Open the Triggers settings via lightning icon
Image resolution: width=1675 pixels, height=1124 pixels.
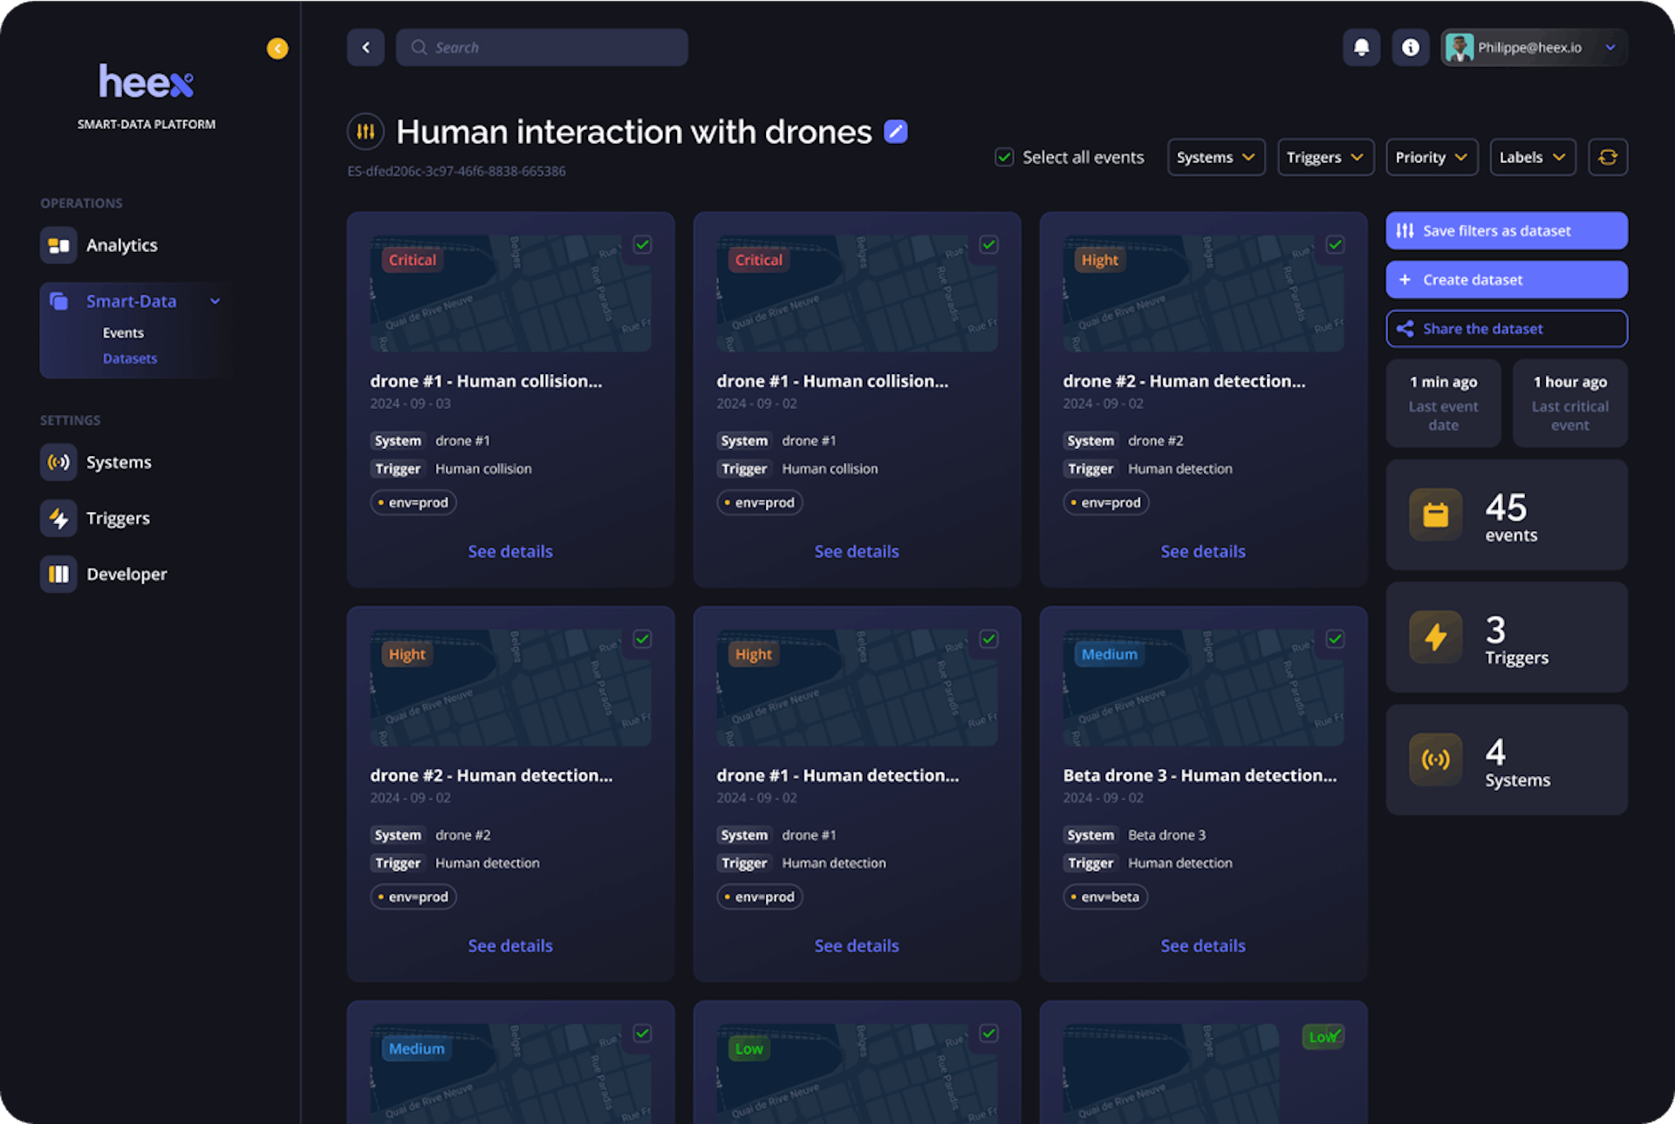(58, 517)
